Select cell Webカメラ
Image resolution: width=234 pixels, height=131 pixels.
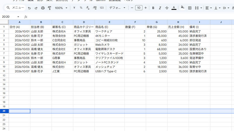[x=109, y=45]
